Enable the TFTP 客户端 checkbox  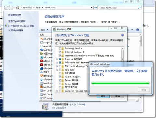click(60, 87)
